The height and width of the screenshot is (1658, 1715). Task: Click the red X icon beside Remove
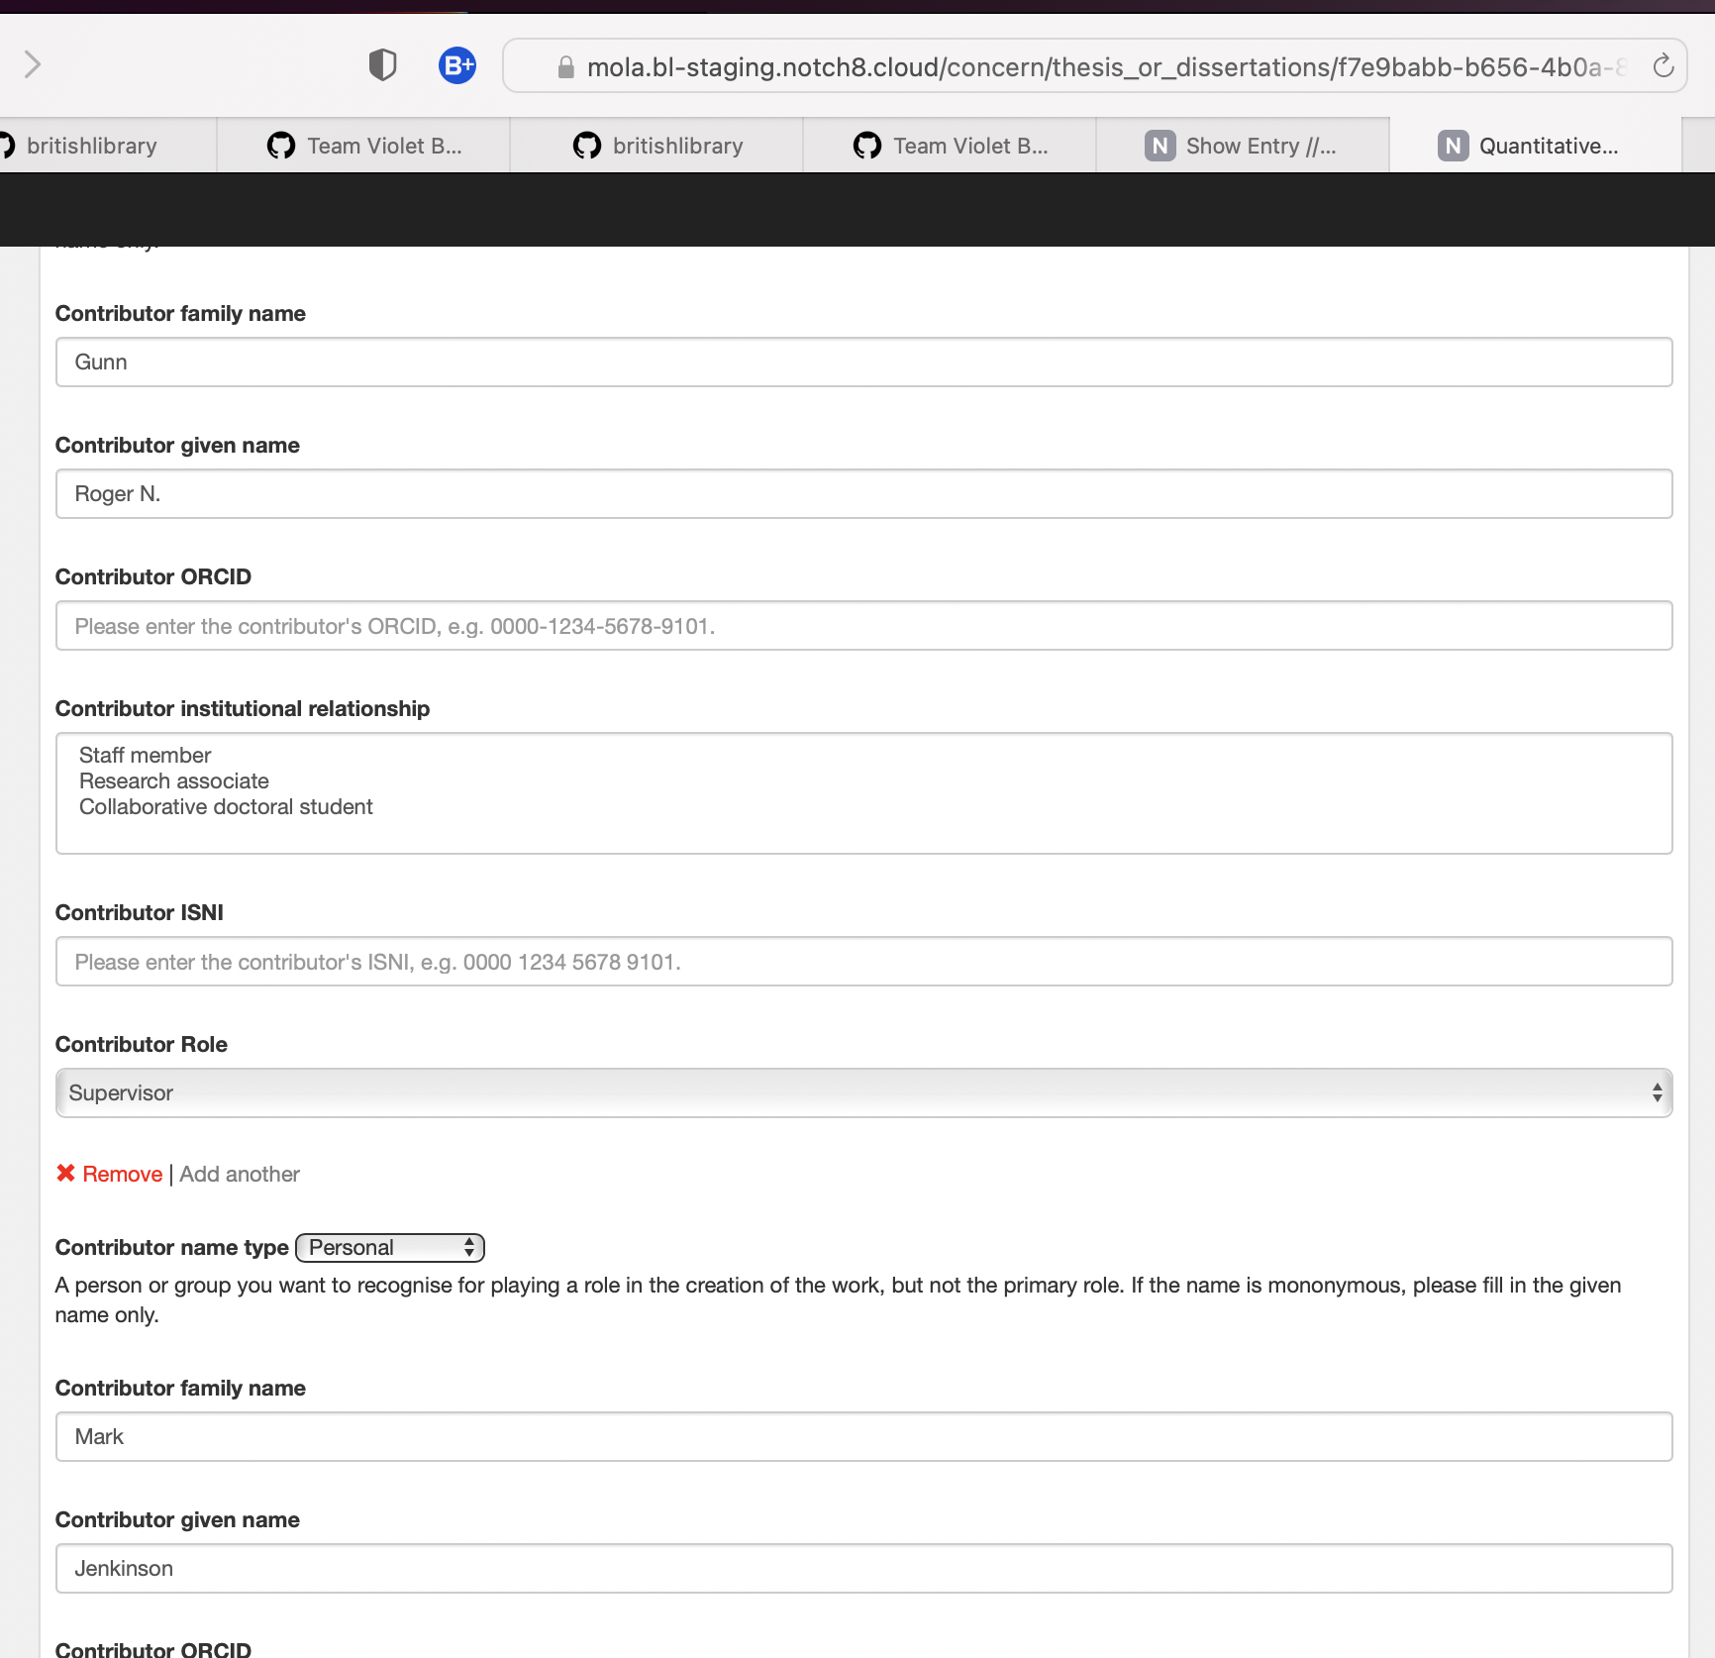(65, 1173)
